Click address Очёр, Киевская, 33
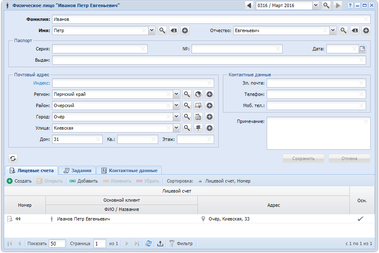 pos(229,219)
